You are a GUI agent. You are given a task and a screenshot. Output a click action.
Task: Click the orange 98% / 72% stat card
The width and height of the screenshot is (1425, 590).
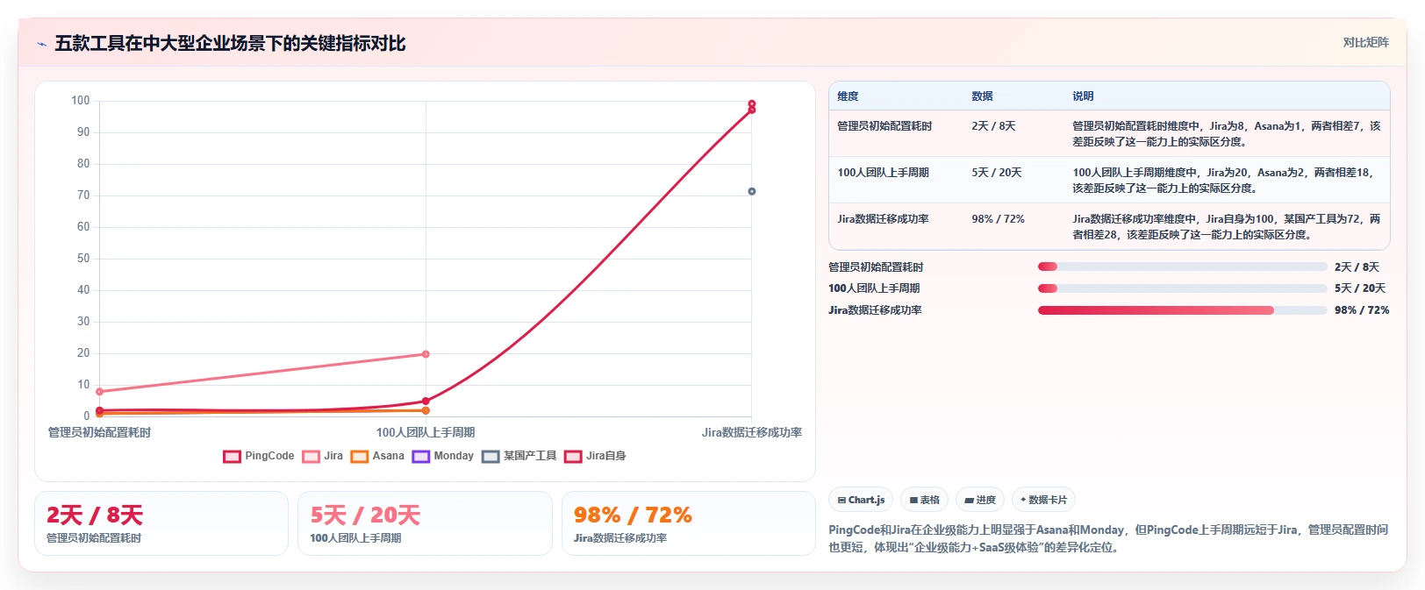pos(689,523)
